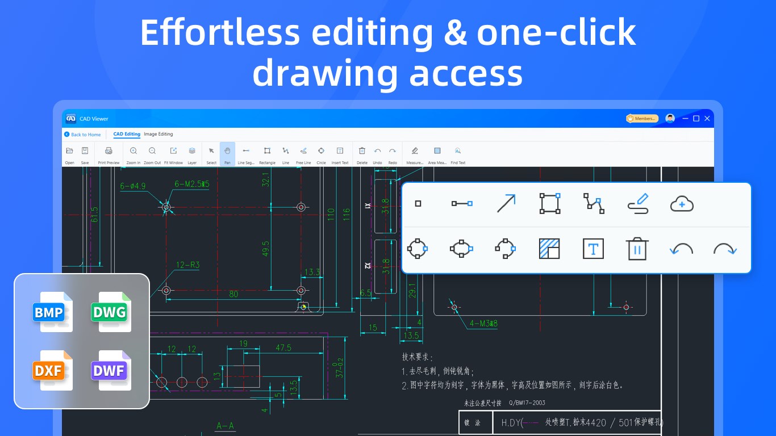Screen dimensions: 776x436
Task: Click the Members badge button
Action: tap(643, 119)
